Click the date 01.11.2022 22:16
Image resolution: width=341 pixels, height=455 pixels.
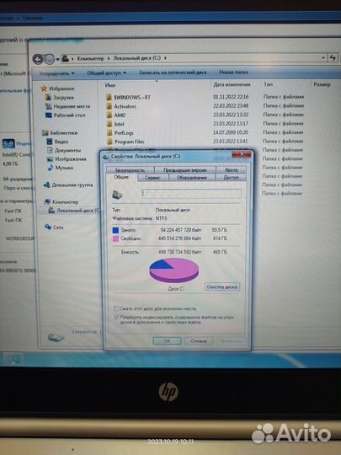[x=231, y=97]
